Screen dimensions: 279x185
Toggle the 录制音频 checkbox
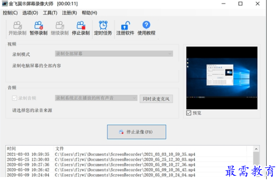click(15, 98)
